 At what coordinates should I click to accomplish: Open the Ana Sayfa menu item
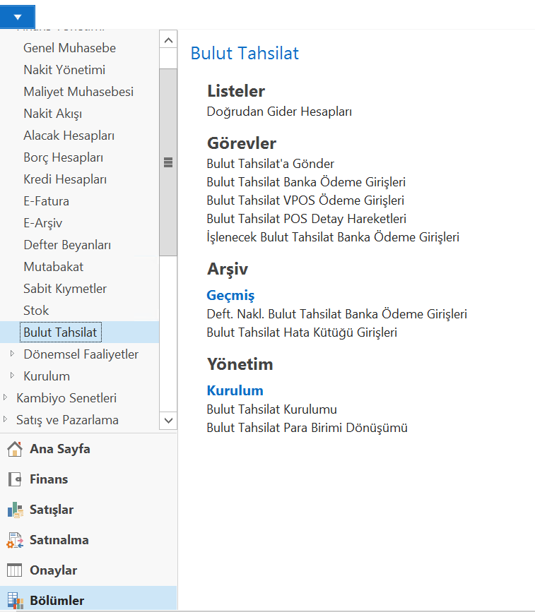pos(60,449)
